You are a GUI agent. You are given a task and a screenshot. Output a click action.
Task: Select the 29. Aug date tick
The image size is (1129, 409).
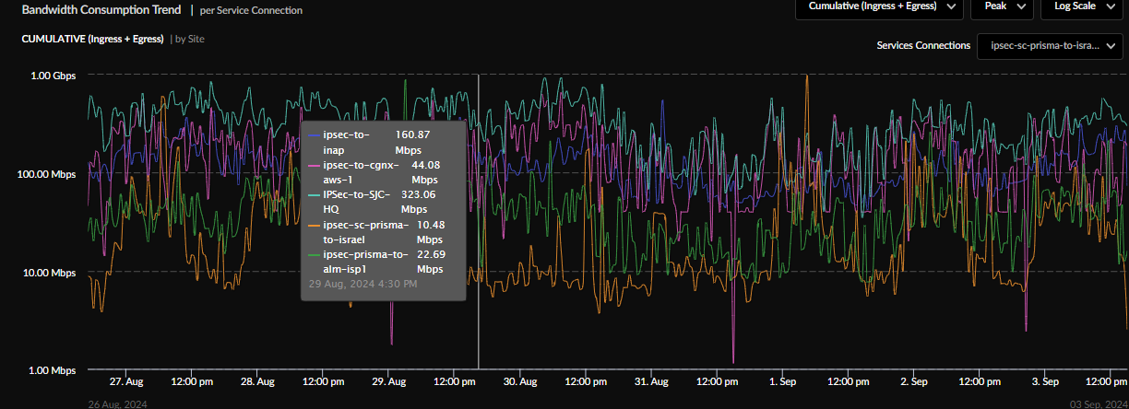[388, 381]
